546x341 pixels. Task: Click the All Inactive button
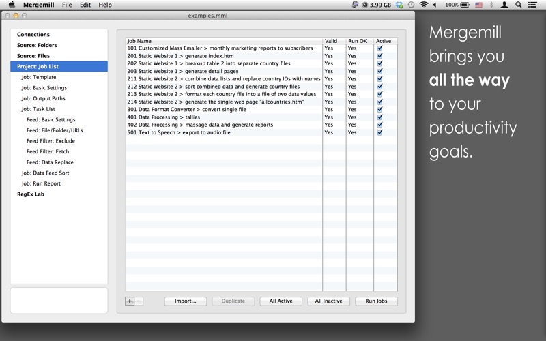[329, 301]
